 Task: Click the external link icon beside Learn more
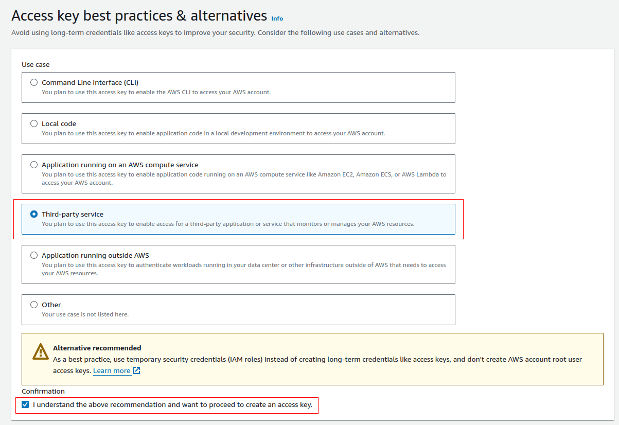pos(136,370)
